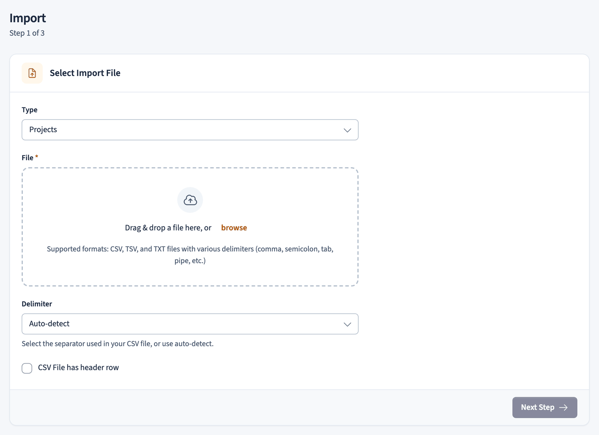Click the Select Import File heading
Viewport: 599px width, 435px height.
click(x=85, y=73)
